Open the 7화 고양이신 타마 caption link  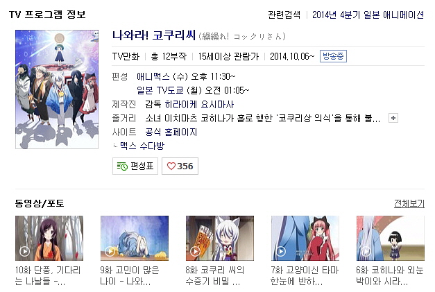point(305,275)
